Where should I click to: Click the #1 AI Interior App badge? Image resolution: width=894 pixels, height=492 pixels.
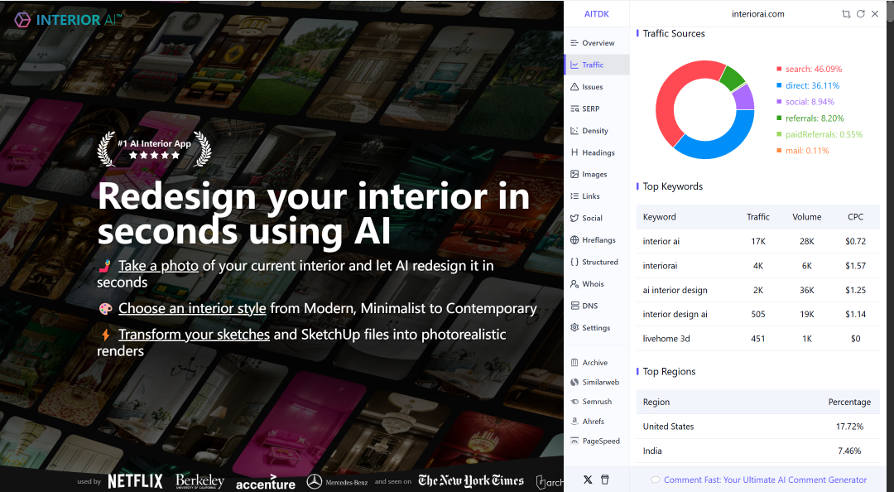[x=155, y=149]
